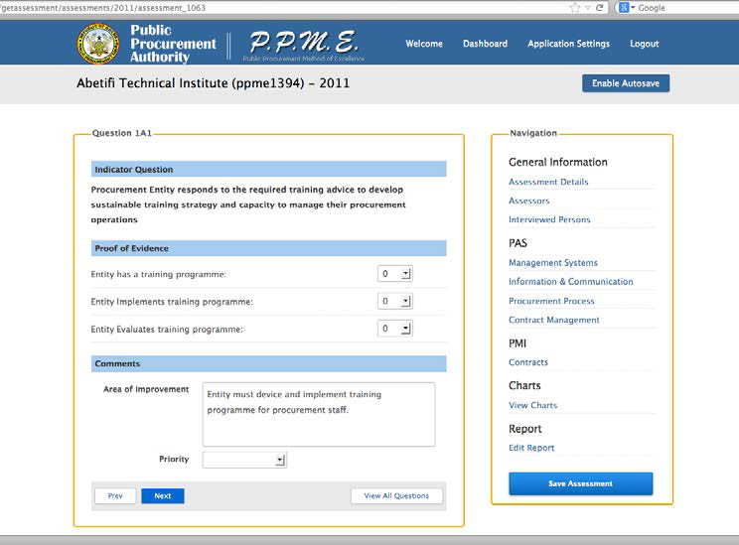Click the 'Indicator Question' section header
Viewport: 739px width, 545px height.
click(x=268, y=169)
